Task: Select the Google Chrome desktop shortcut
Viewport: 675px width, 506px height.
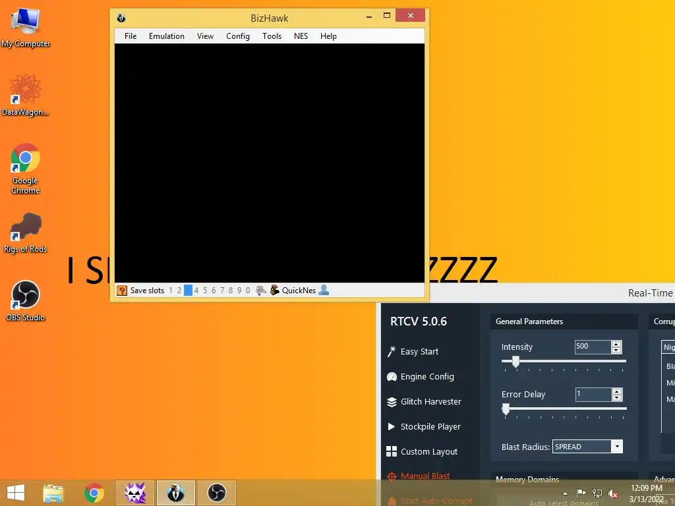Action: coord(26,169)
